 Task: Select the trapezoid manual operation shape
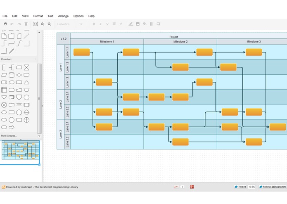(26, 90)
